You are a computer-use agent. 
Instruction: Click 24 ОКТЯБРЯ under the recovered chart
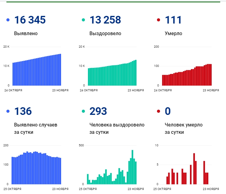click(x=89, y=90)
